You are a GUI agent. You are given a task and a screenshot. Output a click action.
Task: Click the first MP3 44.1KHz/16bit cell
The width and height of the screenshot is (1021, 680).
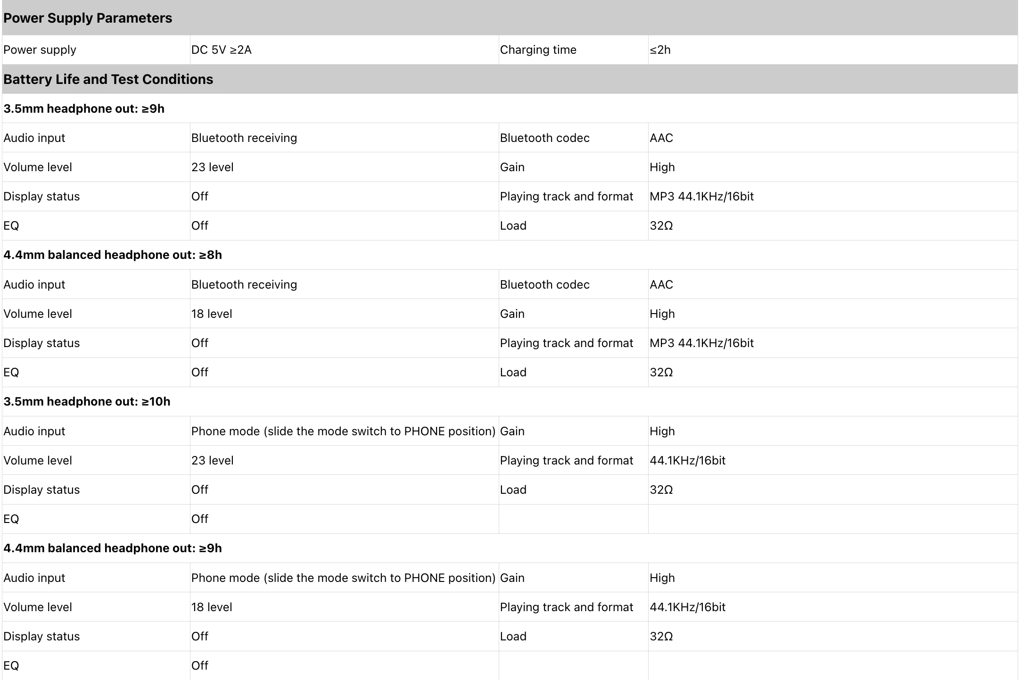[833, 197]
